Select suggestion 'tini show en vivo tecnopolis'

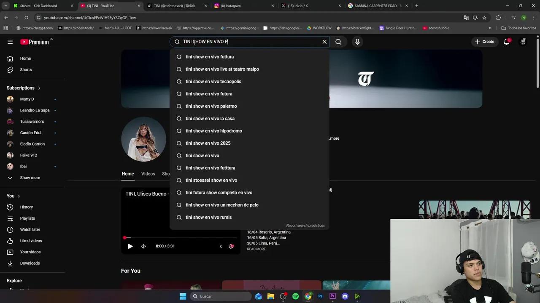[x=249, y=82]
